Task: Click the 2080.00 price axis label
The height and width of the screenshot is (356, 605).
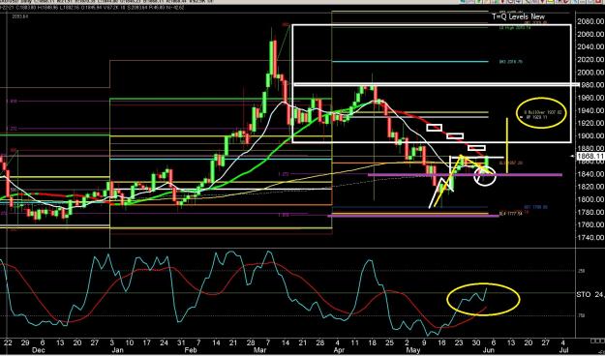Action: pyautogui.click(x=590, y=21)
